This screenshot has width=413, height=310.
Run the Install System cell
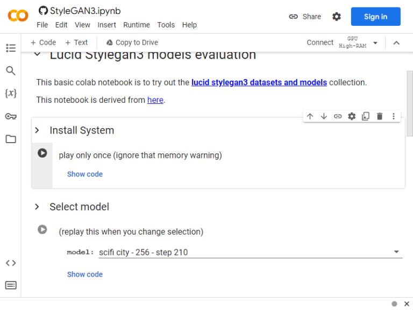(42, 153)
